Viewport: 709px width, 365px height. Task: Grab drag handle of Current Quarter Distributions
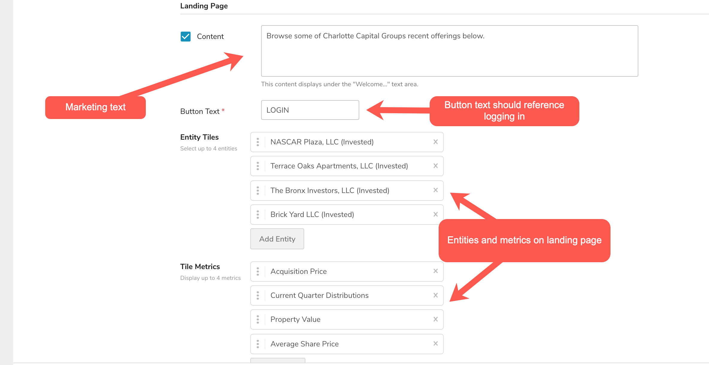[x=258, y=295]
